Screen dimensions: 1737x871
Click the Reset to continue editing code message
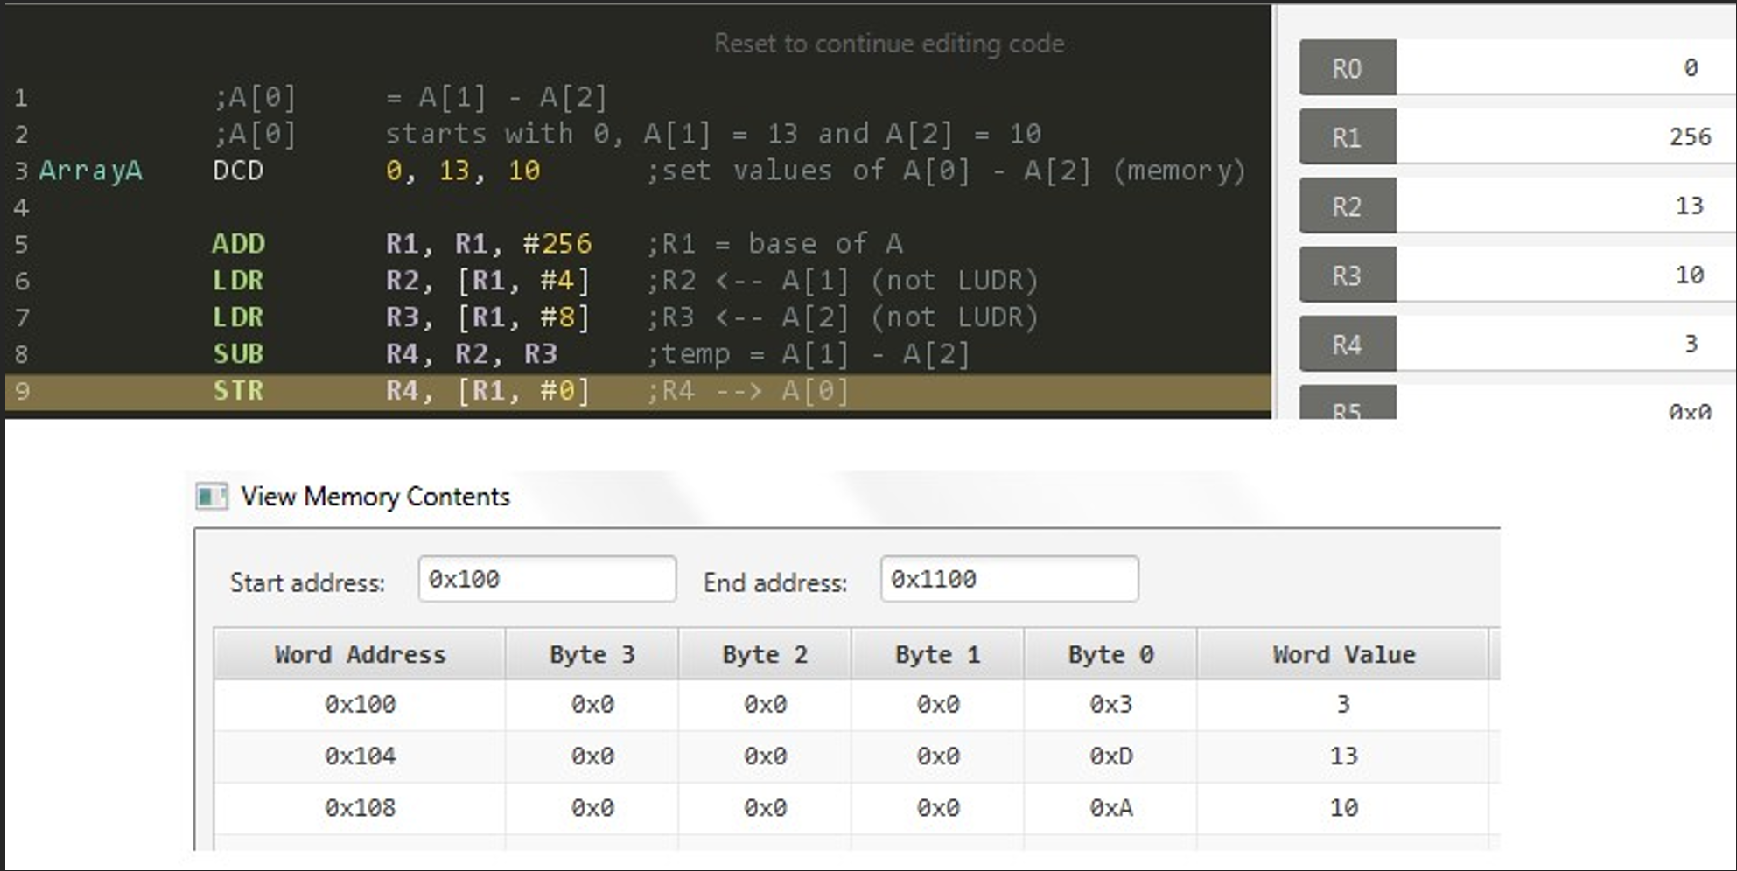(889, 43)
